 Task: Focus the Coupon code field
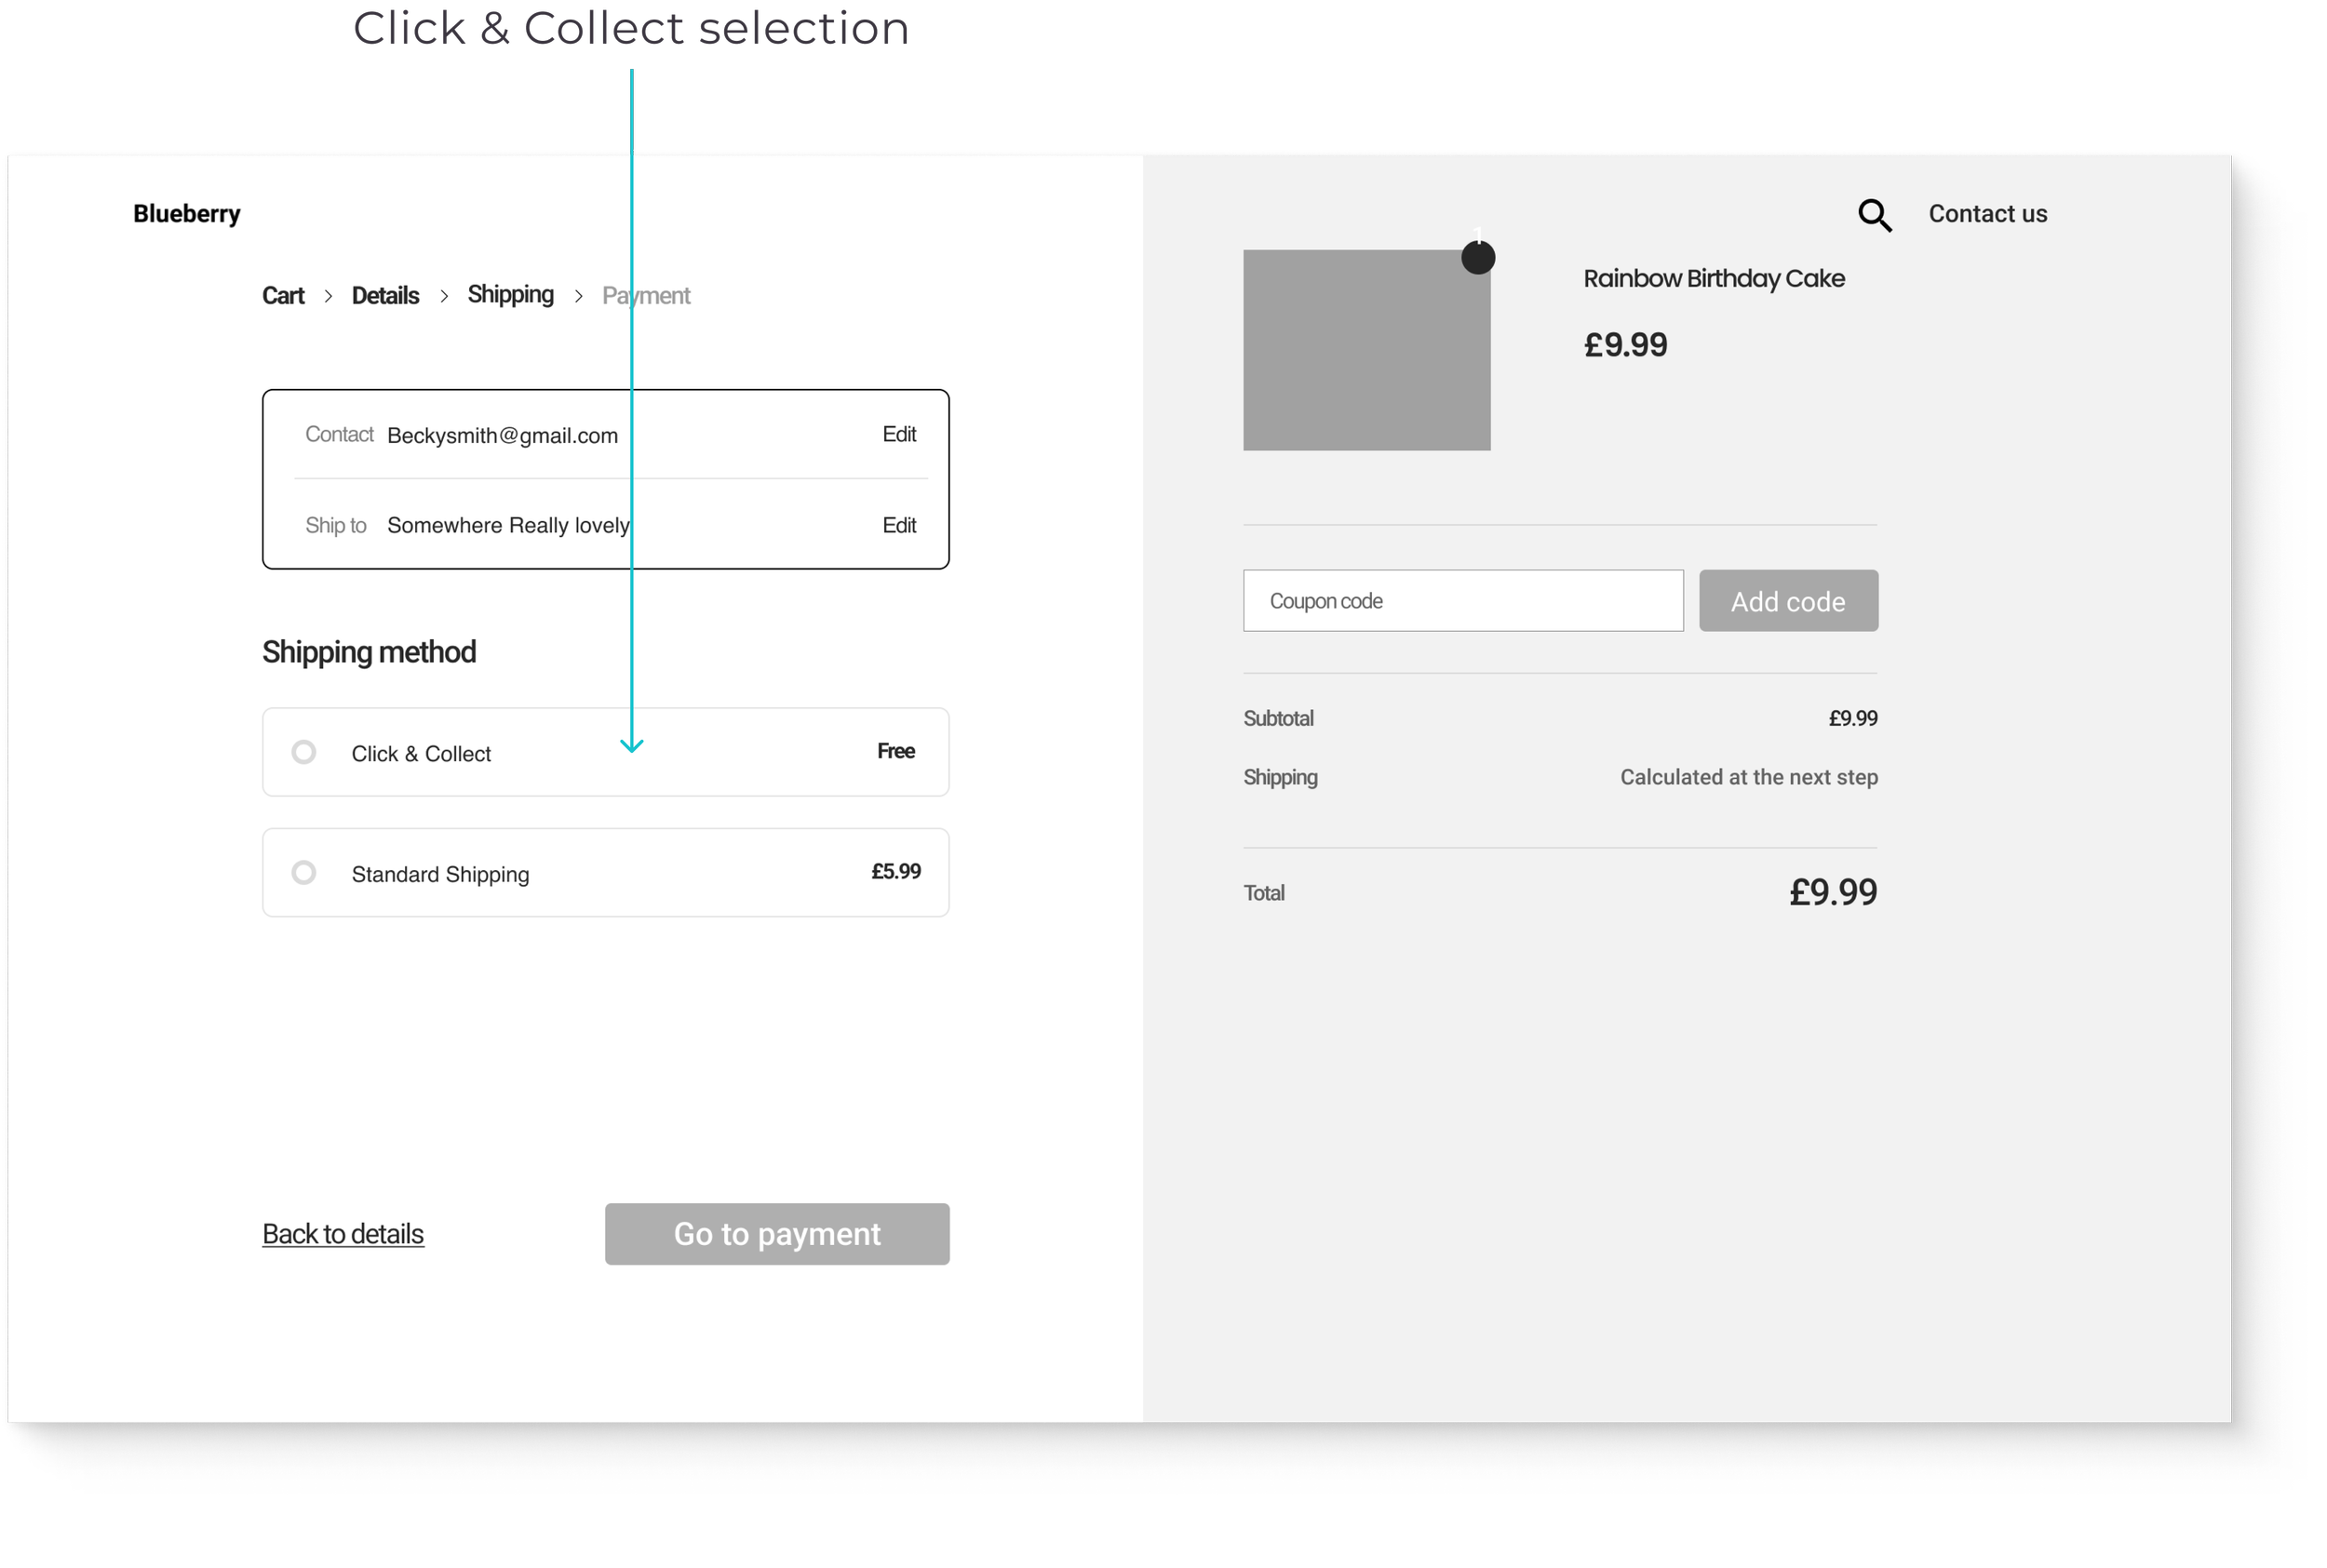point(1462,601)
